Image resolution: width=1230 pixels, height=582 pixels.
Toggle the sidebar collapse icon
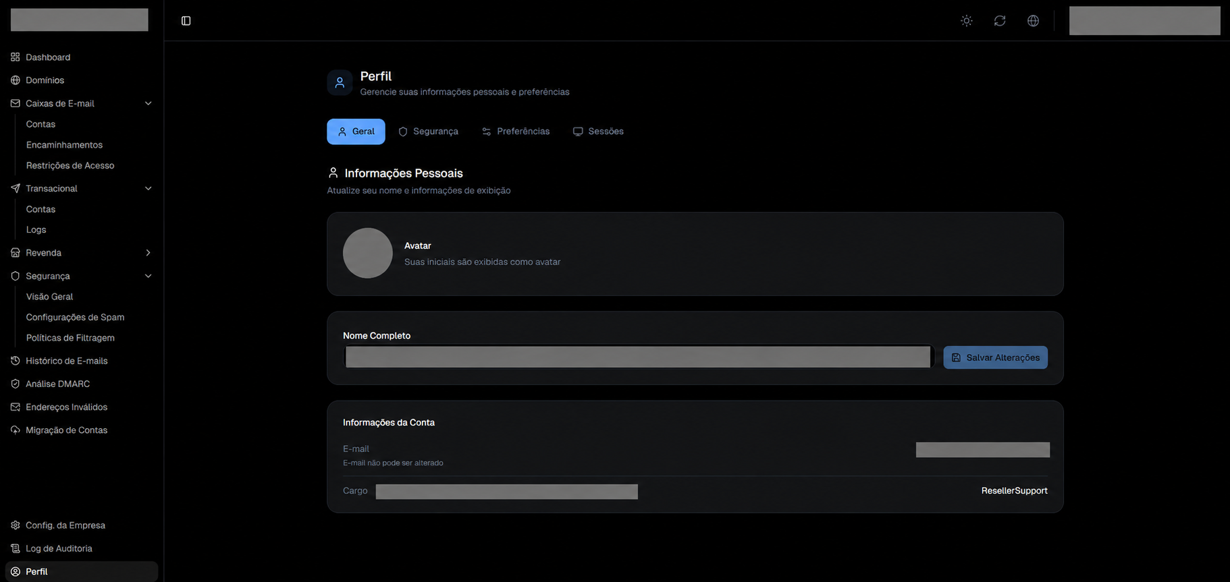(x=186, y=21)
